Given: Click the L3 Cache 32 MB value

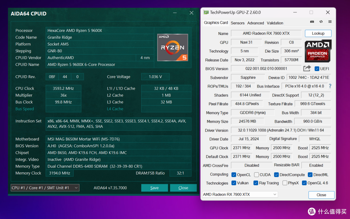Looking at the screenshot, I should click(166, 102).
